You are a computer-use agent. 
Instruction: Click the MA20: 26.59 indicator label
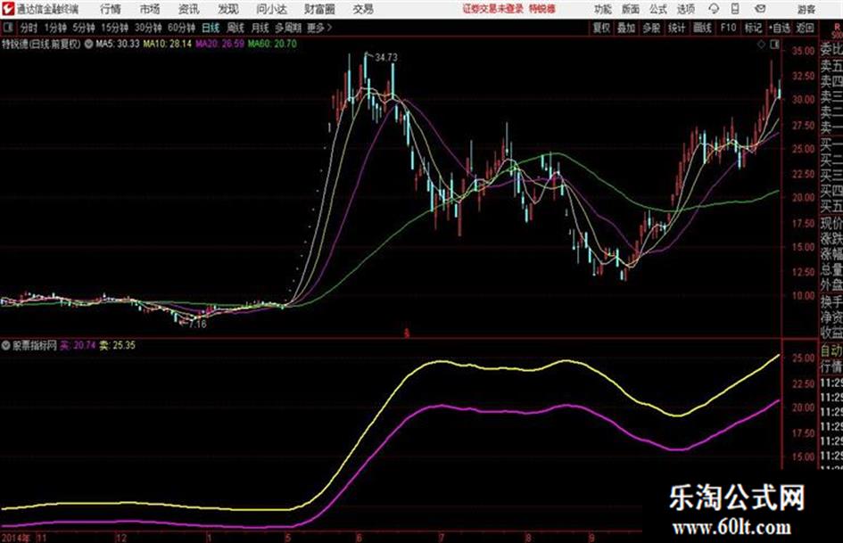219,44
